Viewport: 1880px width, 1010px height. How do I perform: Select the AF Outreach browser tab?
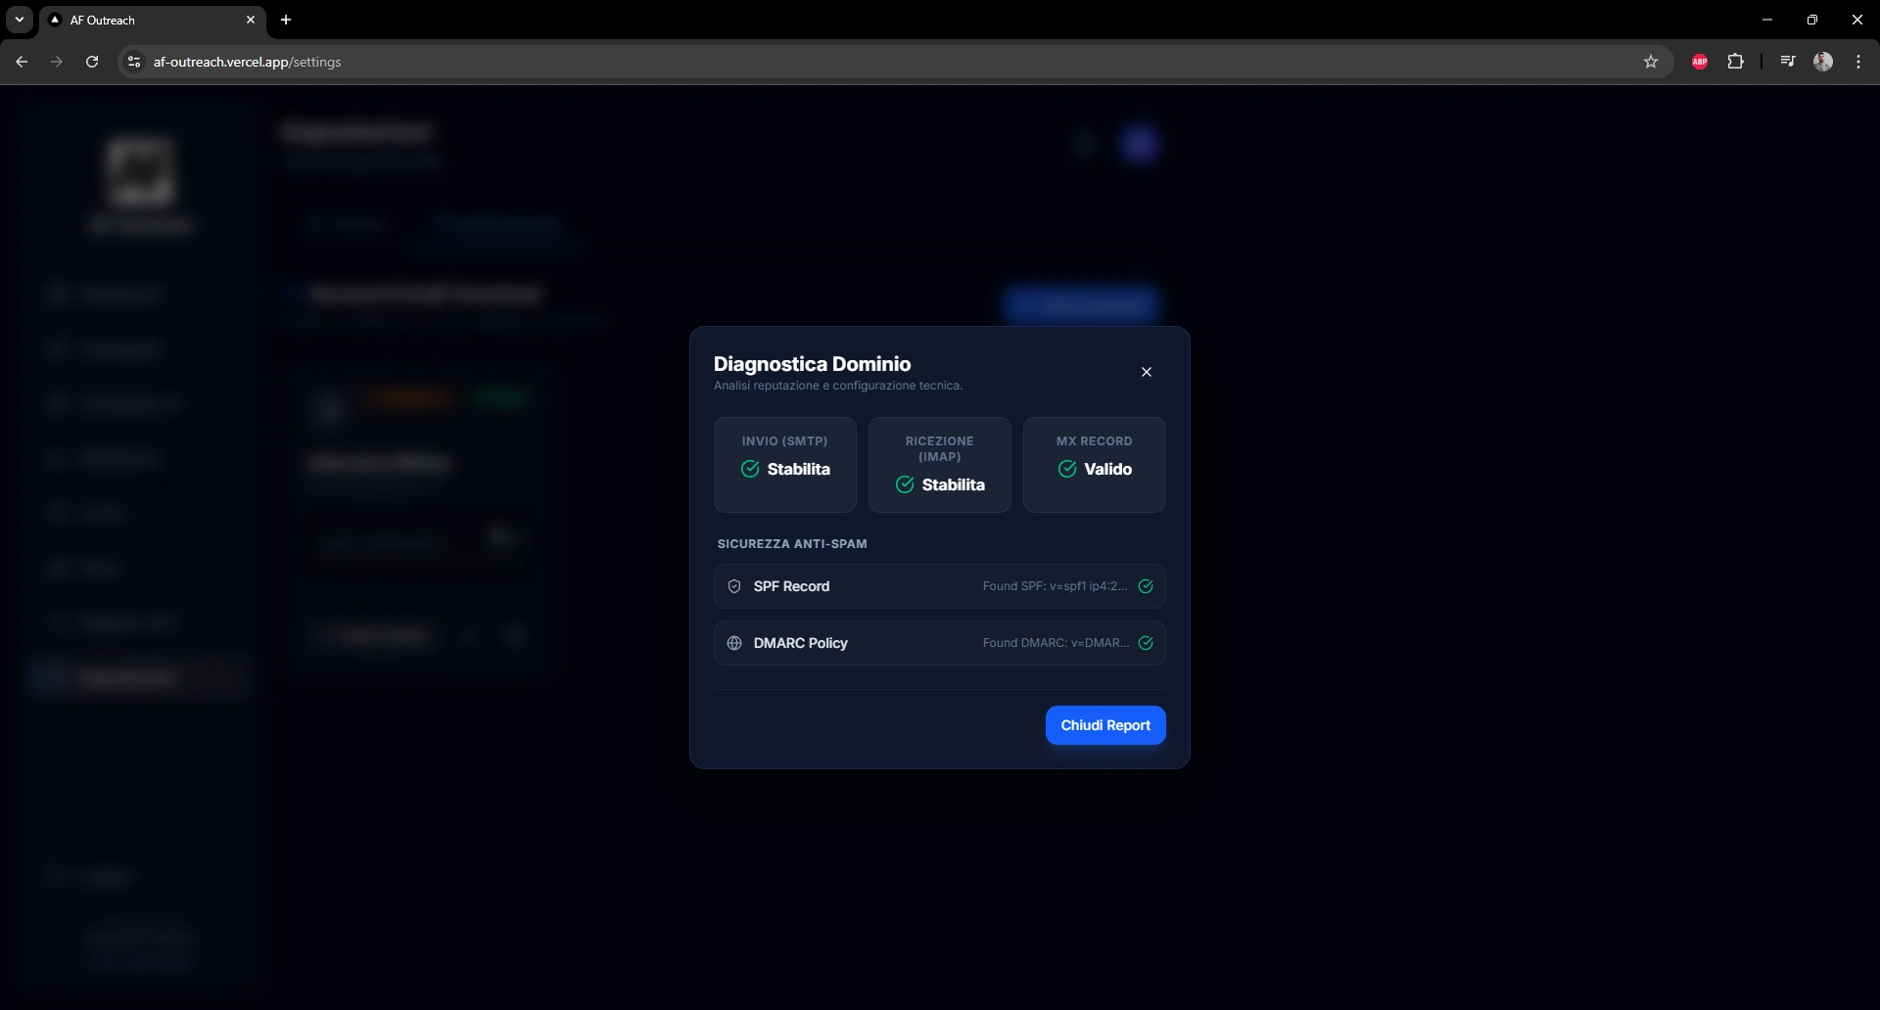click(152, 20)
